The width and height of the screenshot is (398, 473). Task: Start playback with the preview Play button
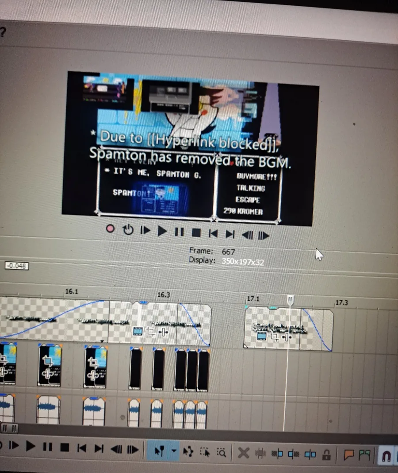point(162,231)
